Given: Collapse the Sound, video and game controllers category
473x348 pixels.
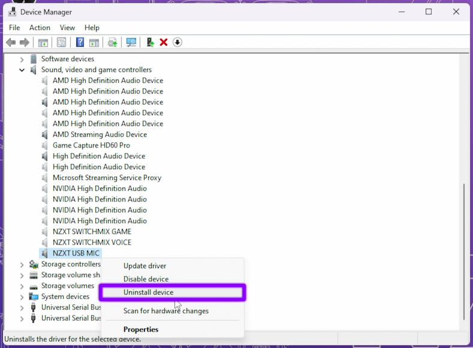Looking at the screenshot, I should [22, 70].
